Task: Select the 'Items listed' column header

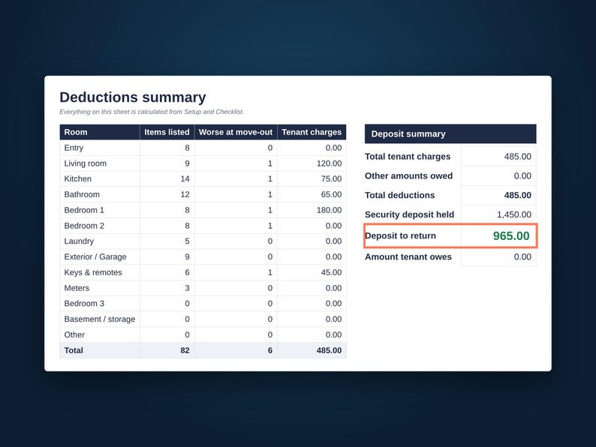Action: tap(167, 132)
